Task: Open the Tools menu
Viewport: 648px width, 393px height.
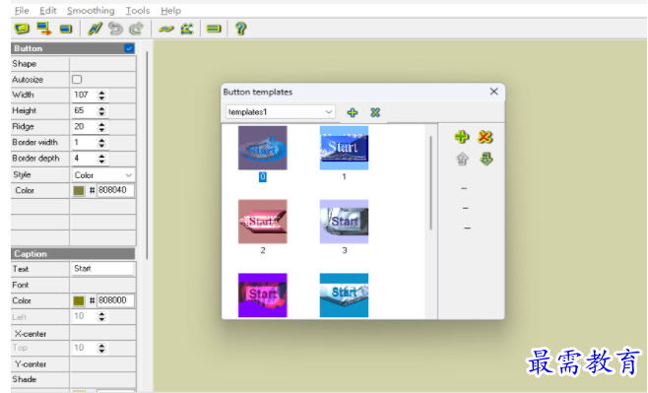Action: pos(138,10)
